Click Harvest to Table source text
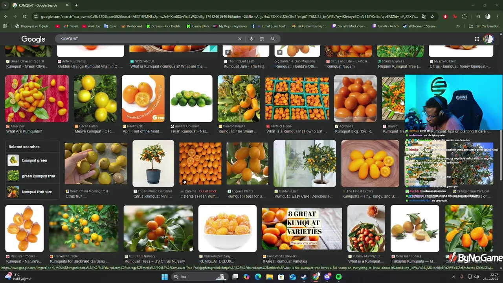Viewport: 503px width, 283px height. coord(66,256)
